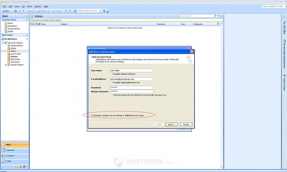Click the Notes icon in navigation bottom strip

(x=16, y=167)
